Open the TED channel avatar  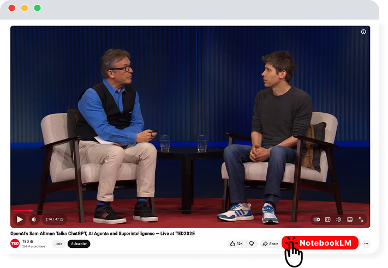[x=15, y=243]
